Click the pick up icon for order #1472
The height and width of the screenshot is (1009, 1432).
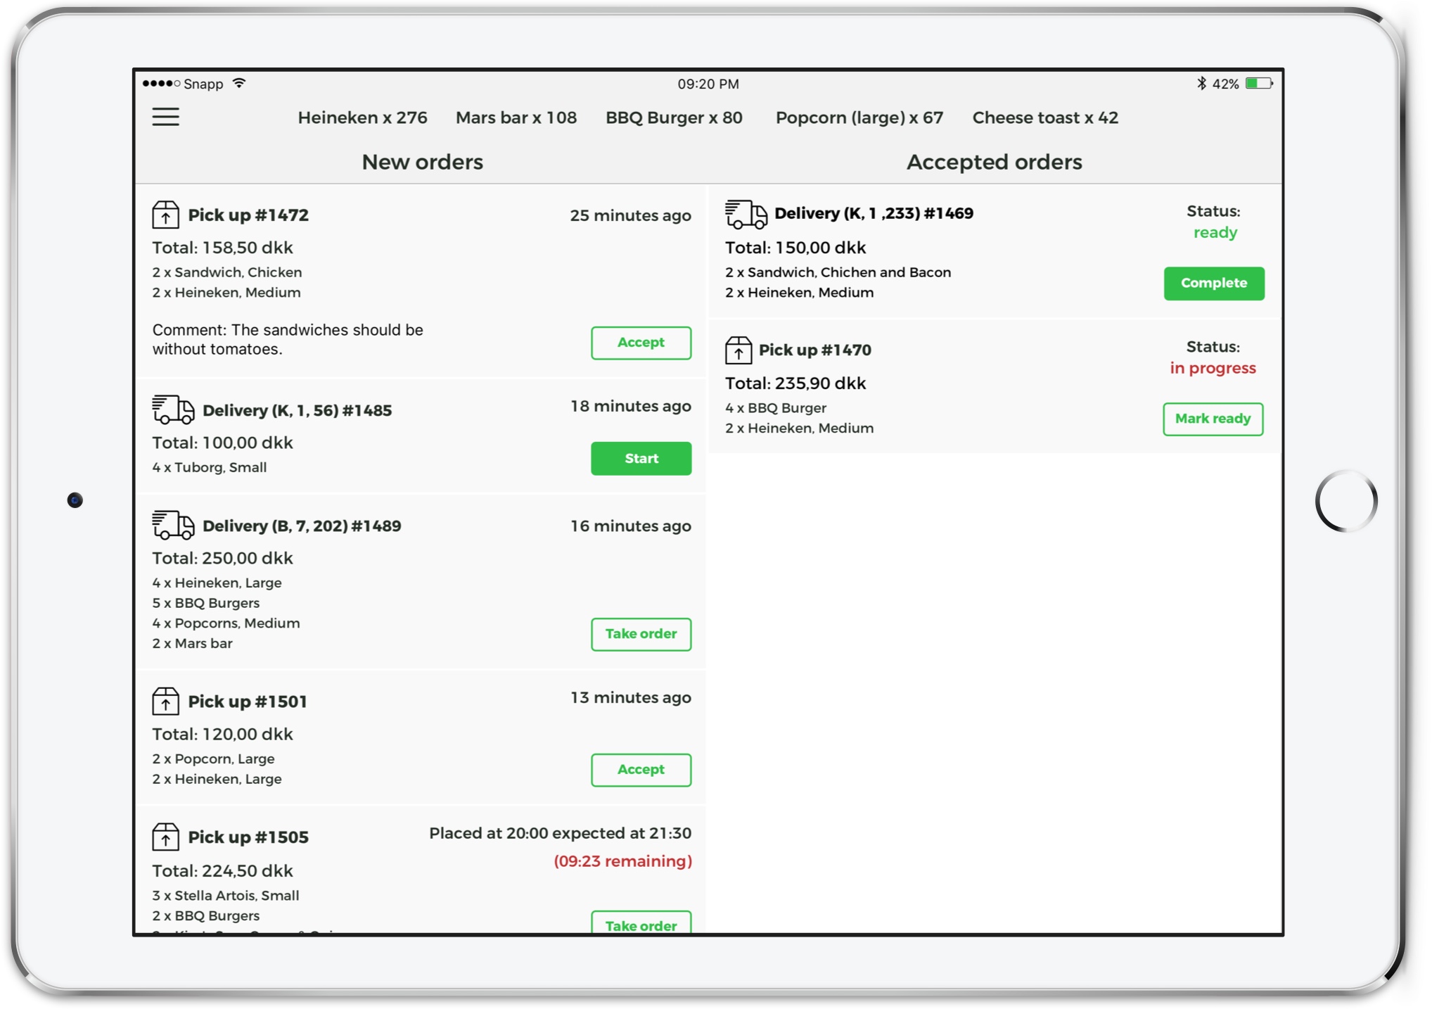point(165,215)
